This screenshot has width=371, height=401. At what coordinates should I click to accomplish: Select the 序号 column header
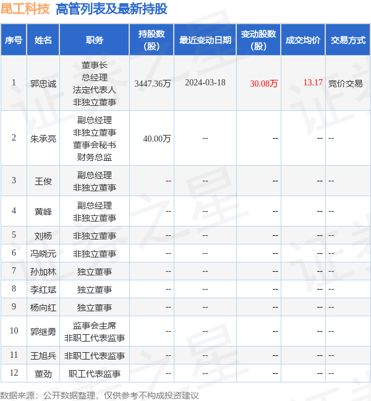[14, 40]
